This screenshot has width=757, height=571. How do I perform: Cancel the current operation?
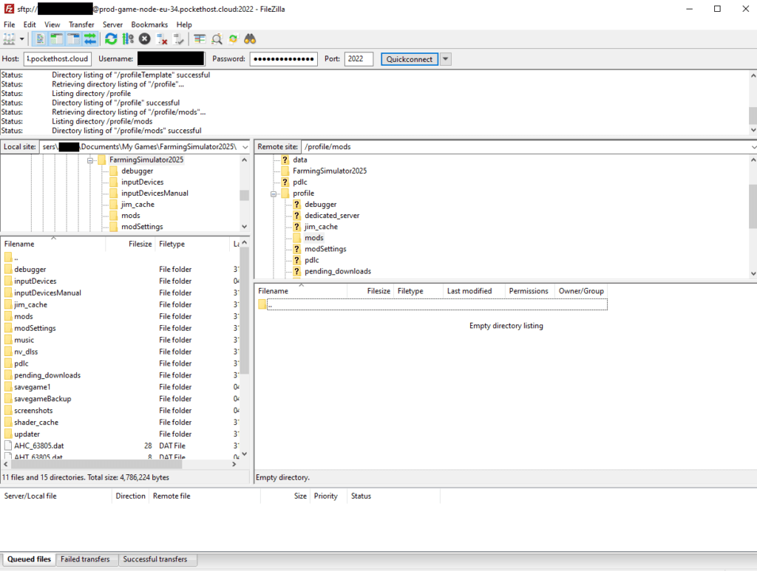(x=144, y=38)
